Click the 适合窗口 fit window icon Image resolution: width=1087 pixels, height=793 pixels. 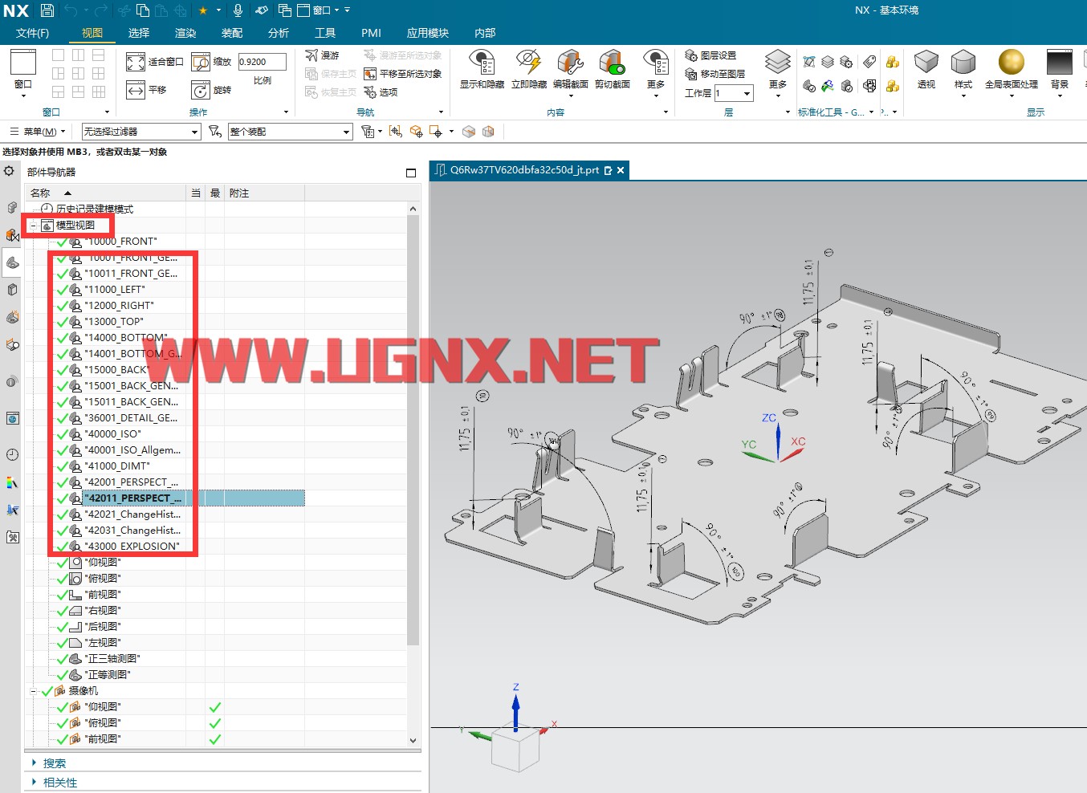[136, 62]
